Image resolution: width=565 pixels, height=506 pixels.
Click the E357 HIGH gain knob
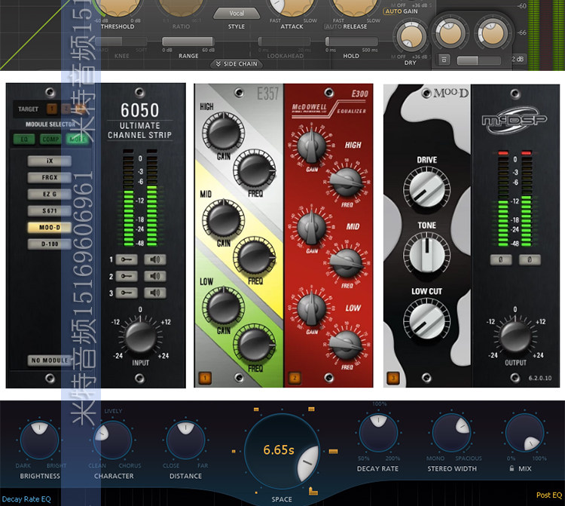click(223, 132)
